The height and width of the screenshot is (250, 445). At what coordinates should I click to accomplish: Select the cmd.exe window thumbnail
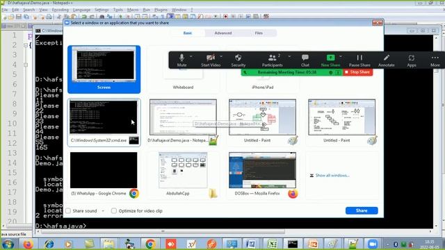pyautogui.click(x=104, y=122)
